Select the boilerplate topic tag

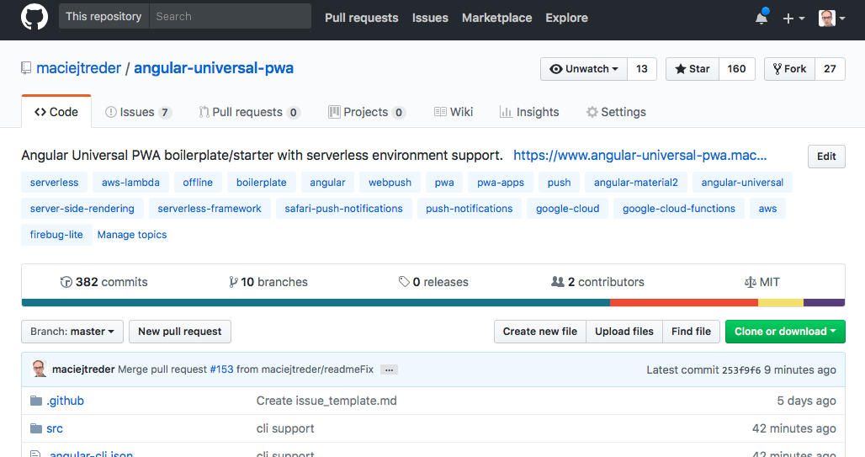(262, 183)
